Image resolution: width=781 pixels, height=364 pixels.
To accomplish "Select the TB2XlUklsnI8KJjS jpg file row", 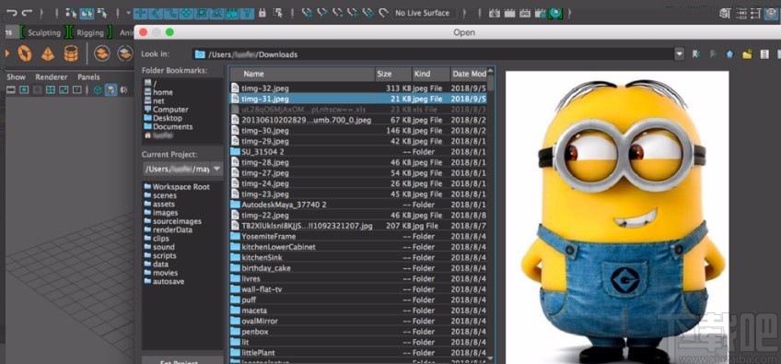I will (358, 226).
